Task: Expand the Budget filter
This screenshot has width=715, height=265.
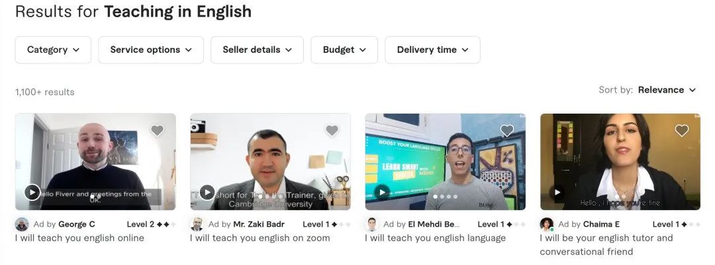Action: coord(344,50)
